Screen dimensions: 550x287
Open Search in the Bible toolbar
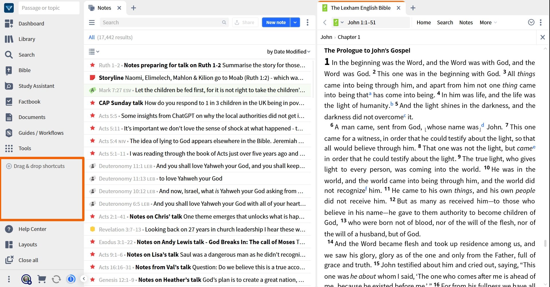pyautogui.click(x=445, y=22)
